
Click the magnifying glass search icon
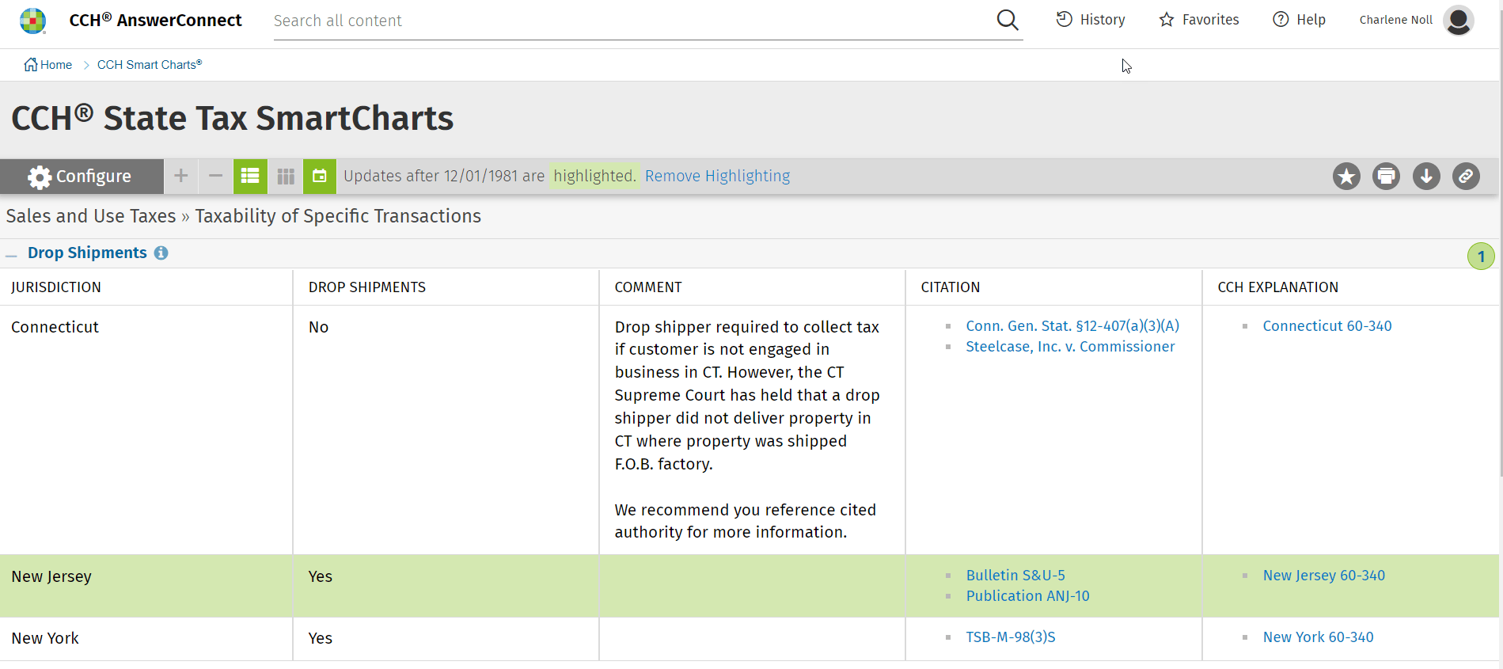[x=1007, y=20]
